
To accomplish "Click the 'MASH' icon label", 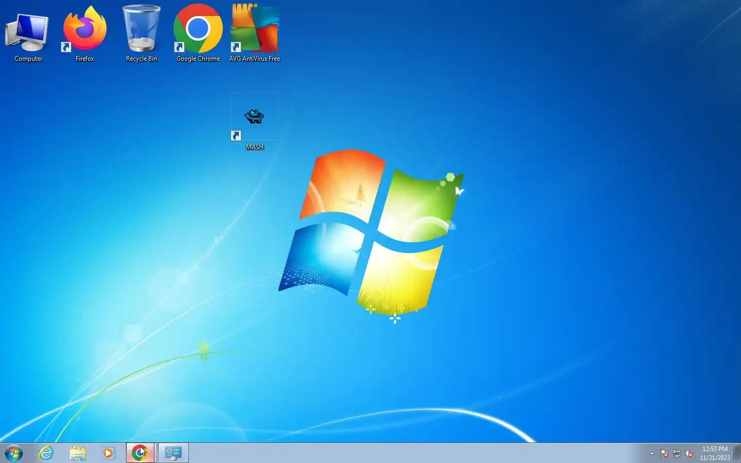I will point(255,147).
